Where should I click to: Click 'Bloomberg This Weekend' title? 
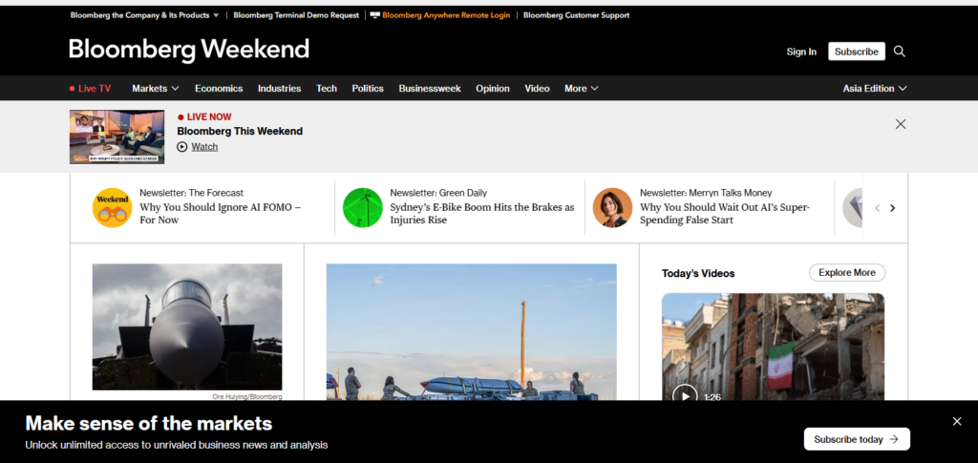pos(240,132)
